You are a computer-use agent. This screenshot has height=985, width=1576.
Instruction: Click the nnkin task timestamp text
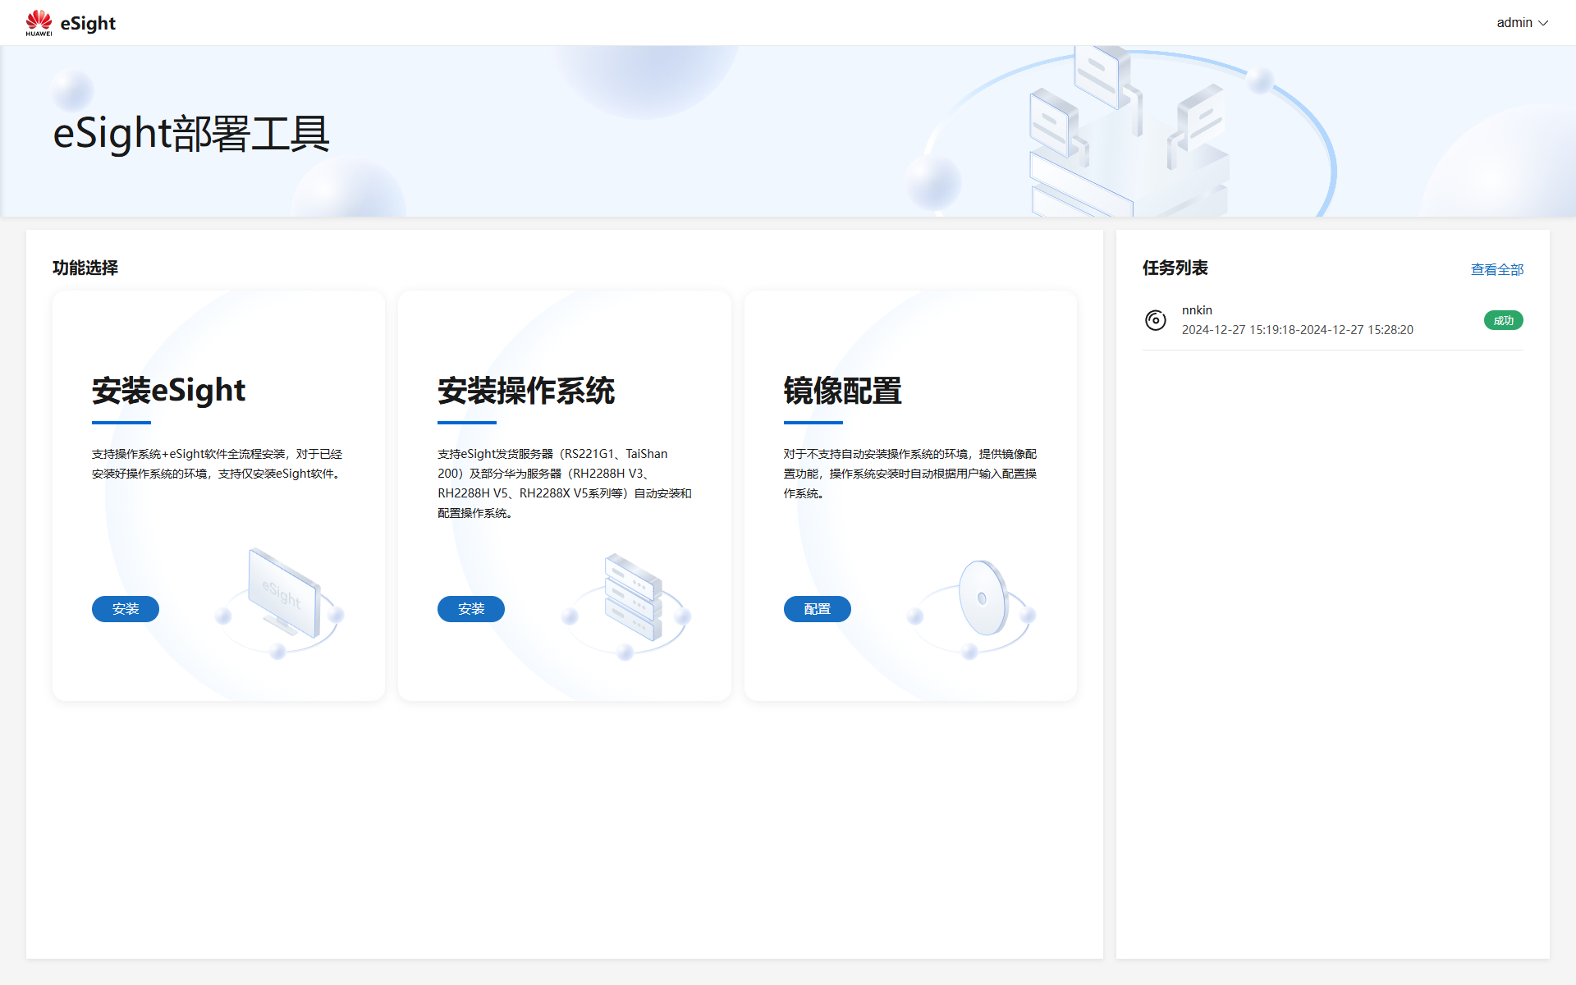point(1297,330)
